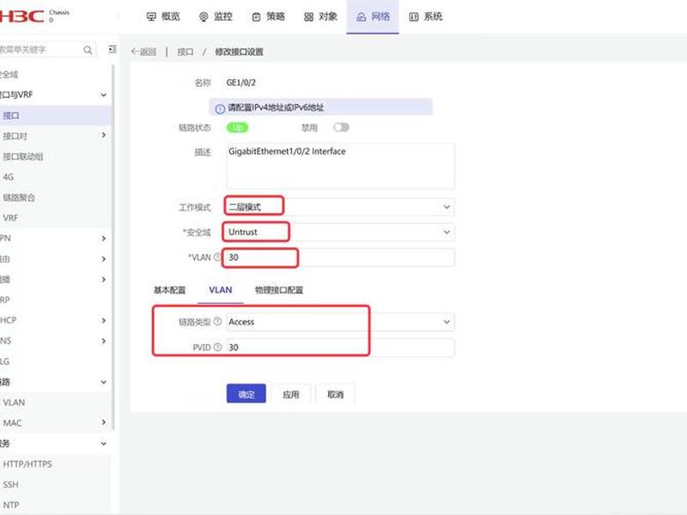Expand the VPN sidebar section arrow

pyautogui.click(x=103, y=239)
